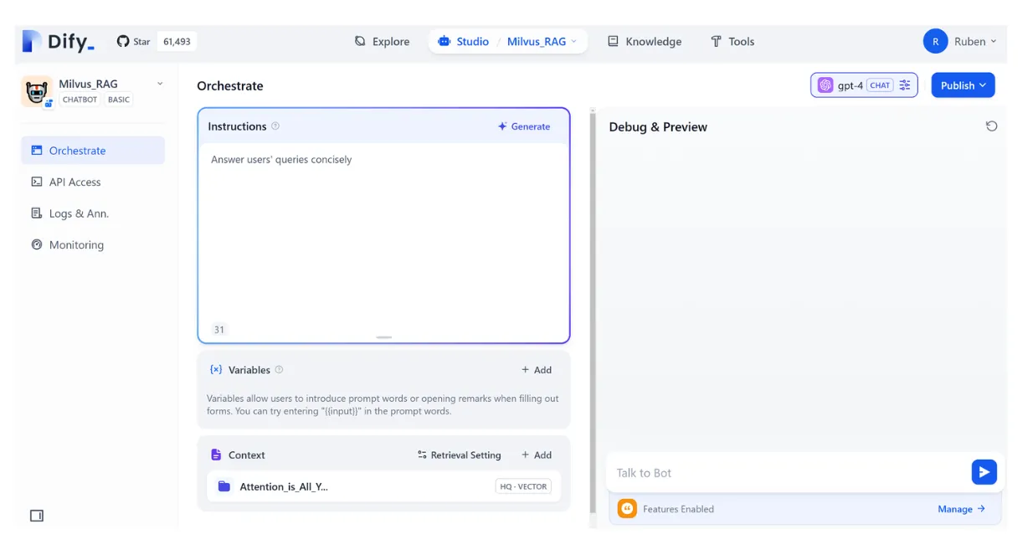The image size is (1033, 550).
Task: Go to the Knowledge tab
Action: click(x=645, y=41)
